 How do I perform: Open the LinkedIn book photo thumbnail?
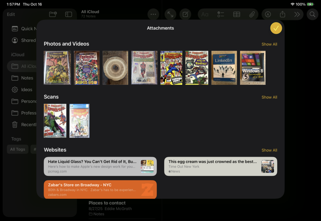pos(224,68)
